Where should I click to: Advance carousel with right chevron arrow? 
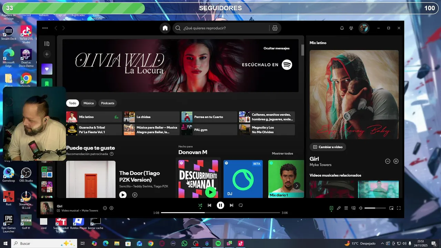tap(297, 186)
